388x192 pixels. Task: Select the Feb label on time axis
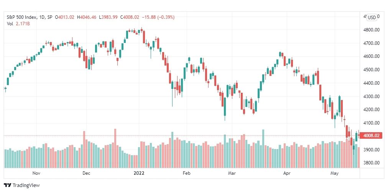point(186,173)
